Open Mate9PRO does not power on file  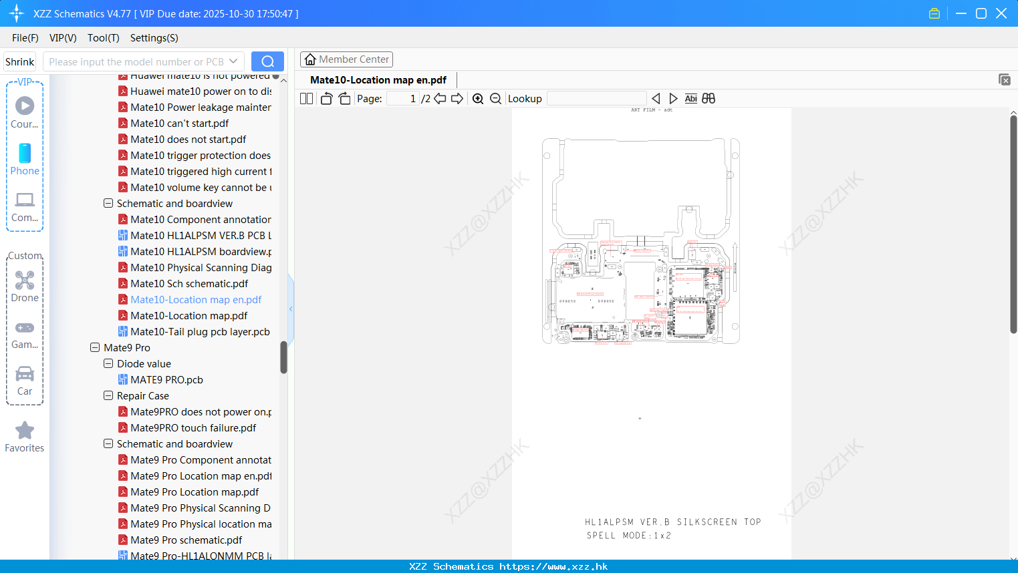195,411
